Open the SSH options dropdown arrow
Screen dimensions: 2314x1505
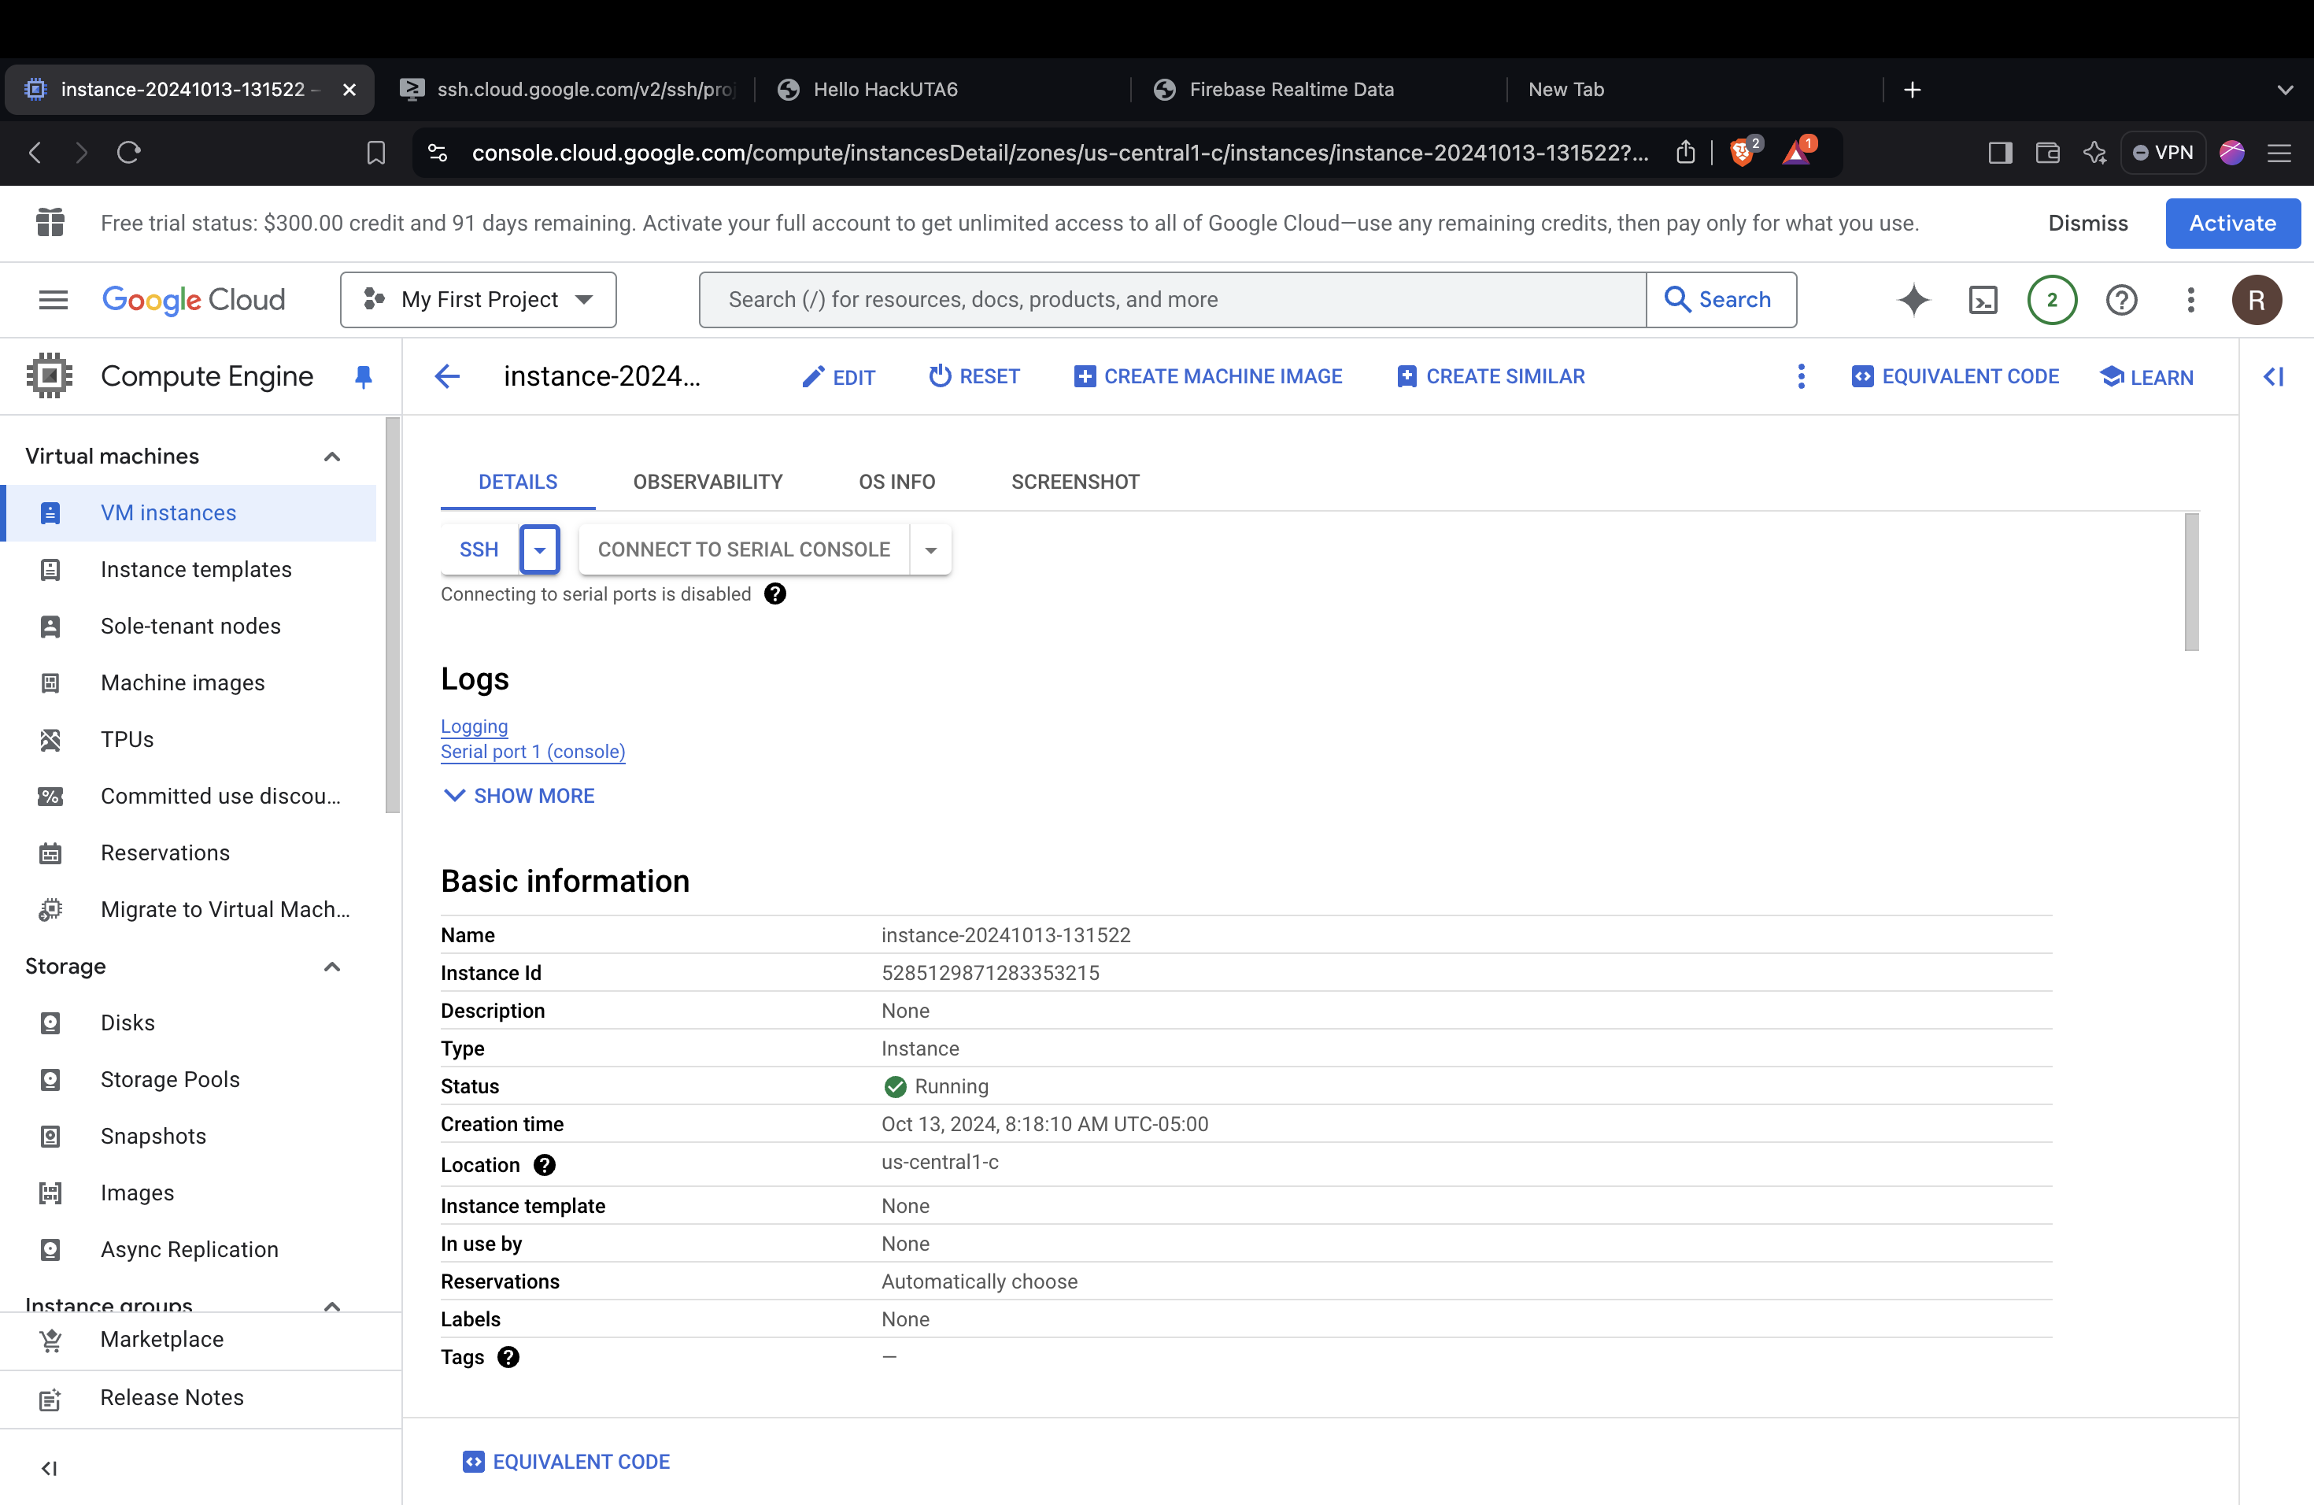(540, 549)
